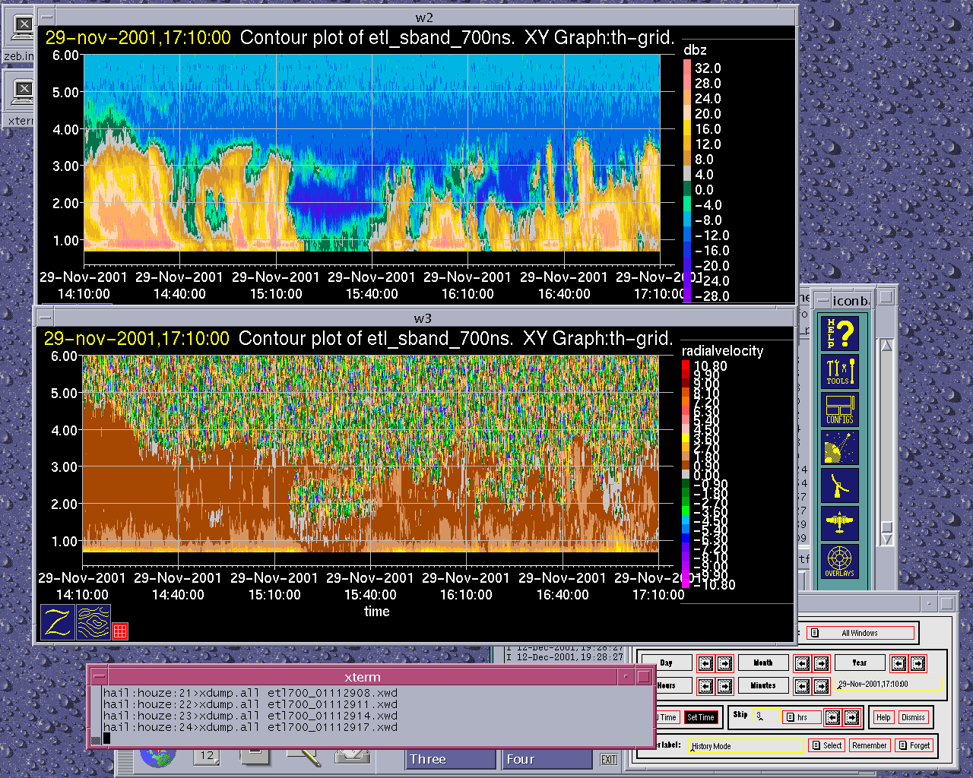Click the date-time field showing 29-Nov-2001,17:10:00

click(x=888, y=685)
